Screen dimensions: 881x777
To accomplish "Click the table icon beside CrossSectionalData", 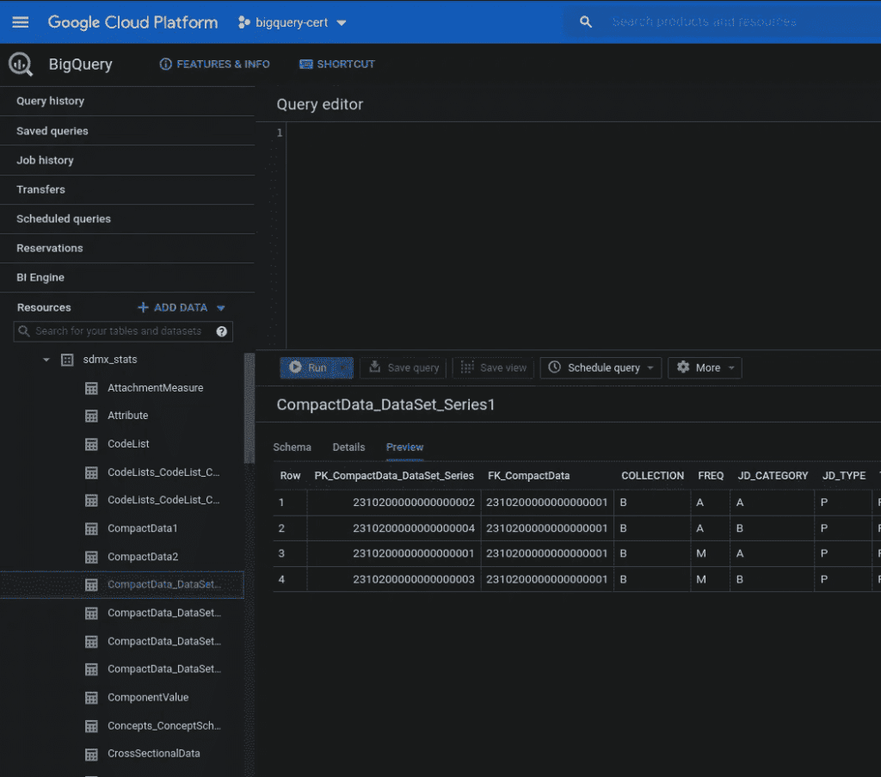I will click(x=91, y=754).
